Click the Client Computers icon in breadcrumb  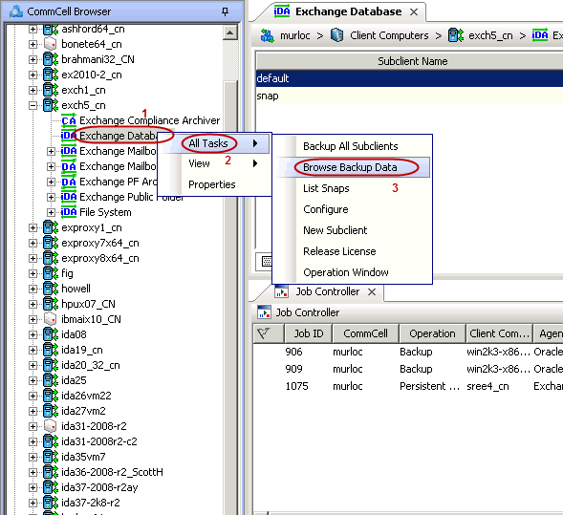click(x=336, y=35)
